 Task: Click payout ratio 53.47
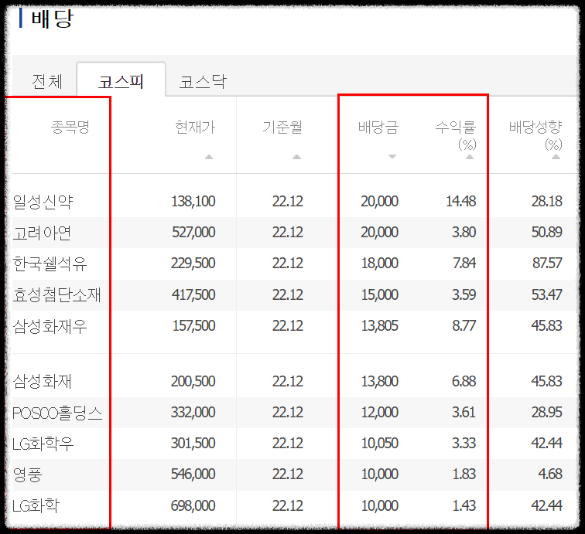546,295
